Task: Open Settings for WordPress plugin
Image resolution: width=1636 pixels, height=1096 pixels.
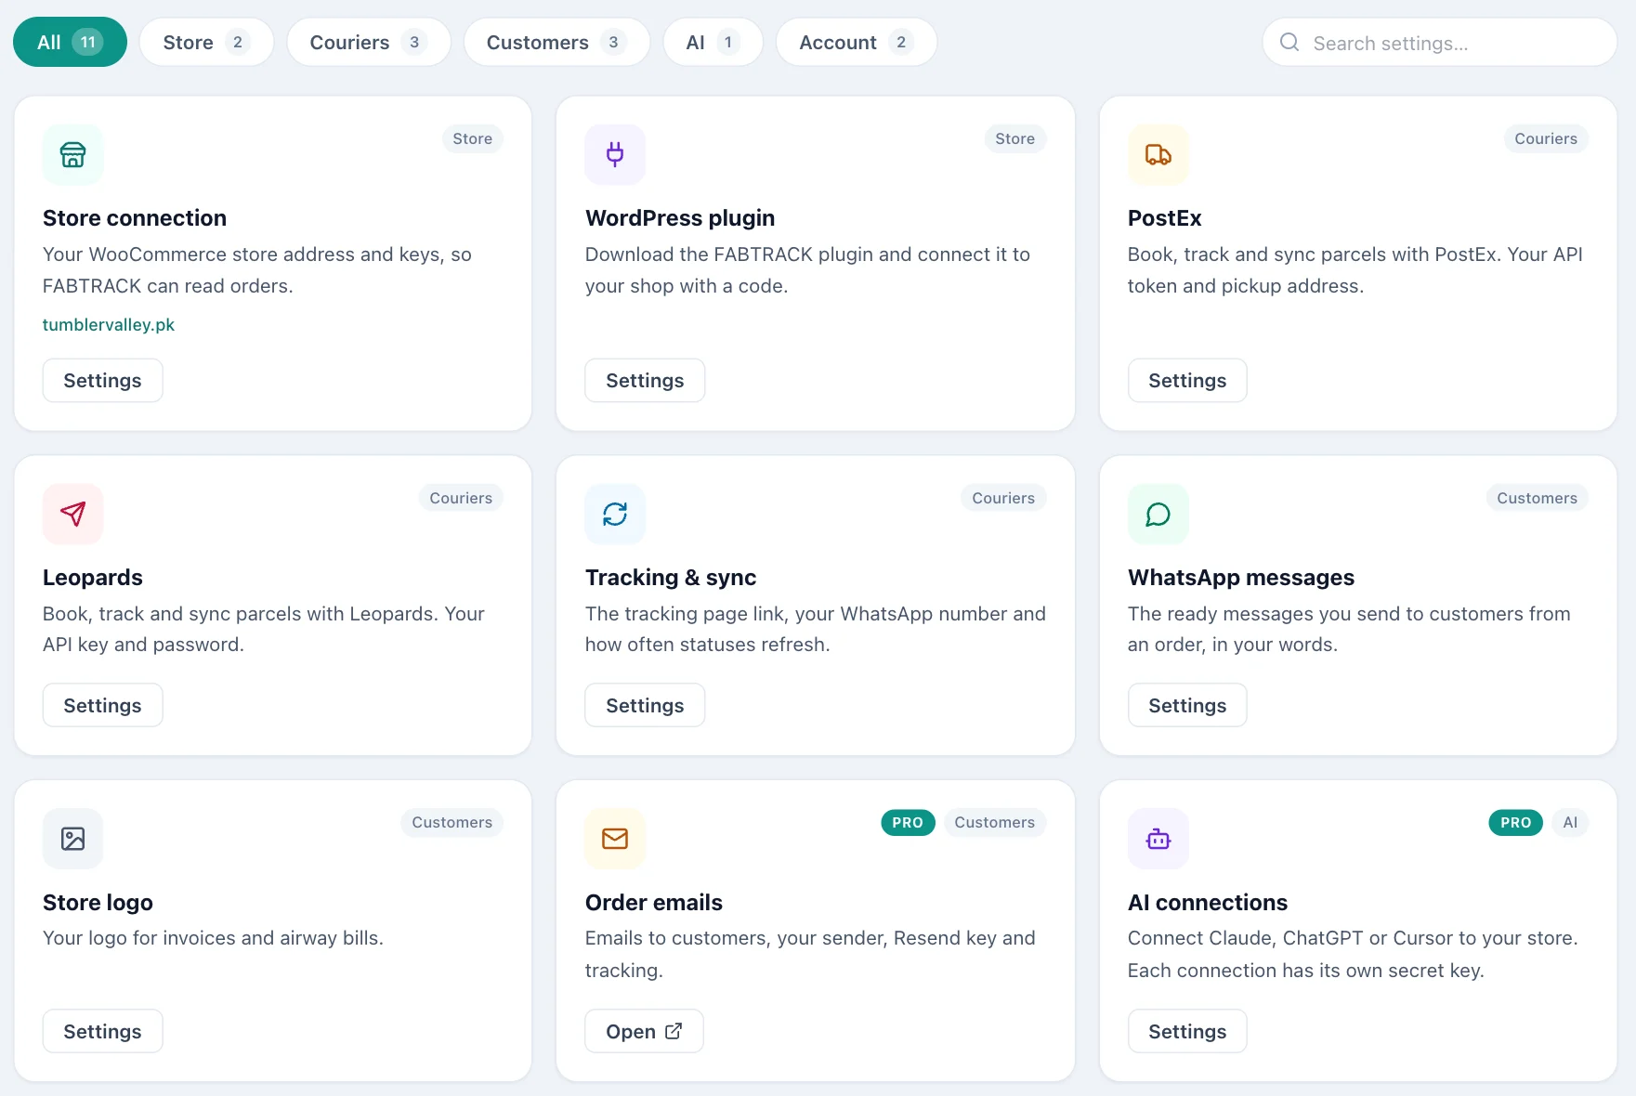Action: coord(645,381)
